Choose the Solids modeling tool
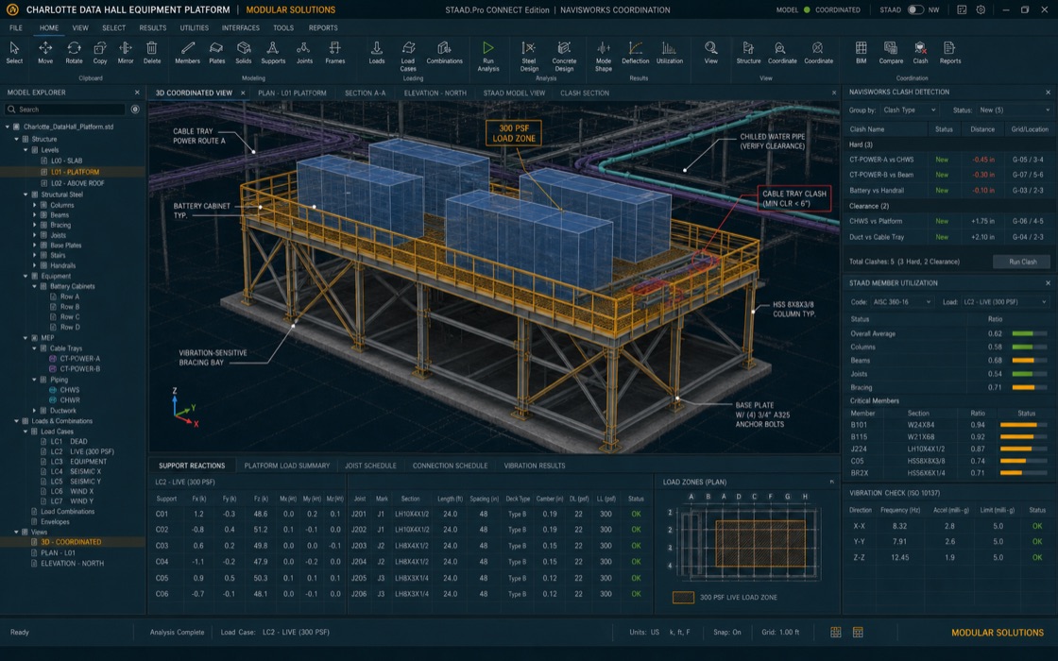1058x661 pixels. pyautogui.click(x=244, y=52)
